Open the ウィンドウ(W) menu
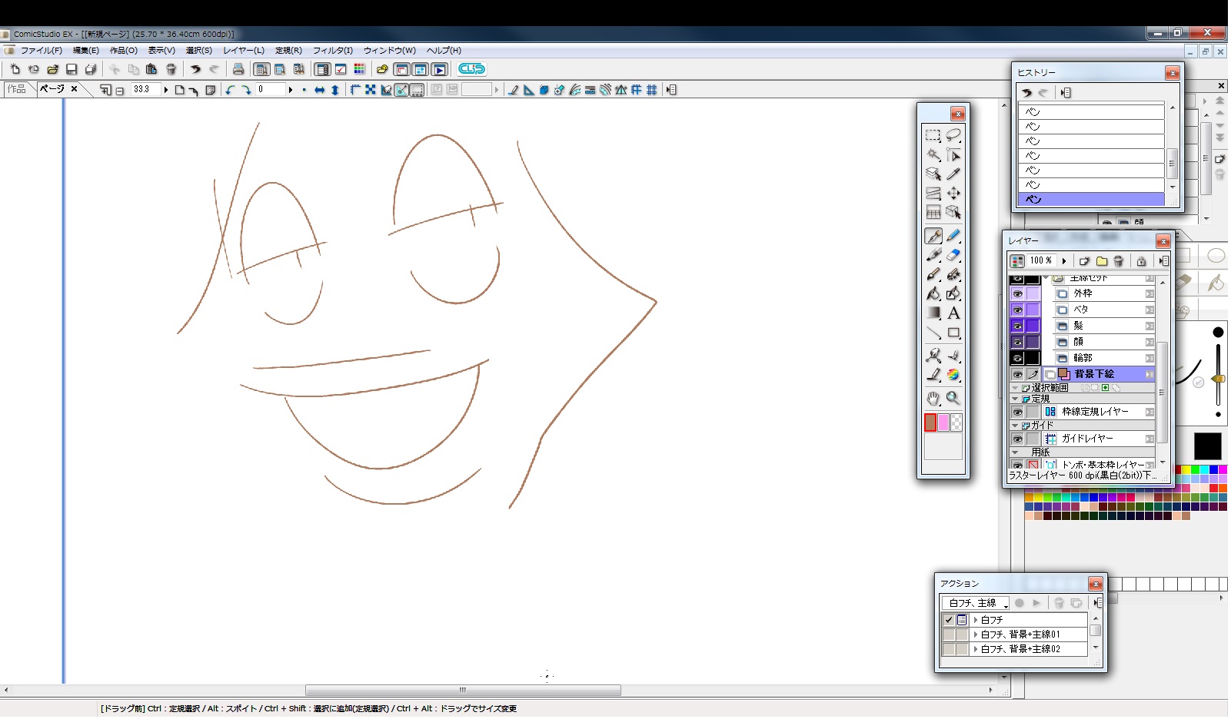Image resolution: width=1231 pixels, height=719 pixels. pyautogui.click(x=390, y=51)
